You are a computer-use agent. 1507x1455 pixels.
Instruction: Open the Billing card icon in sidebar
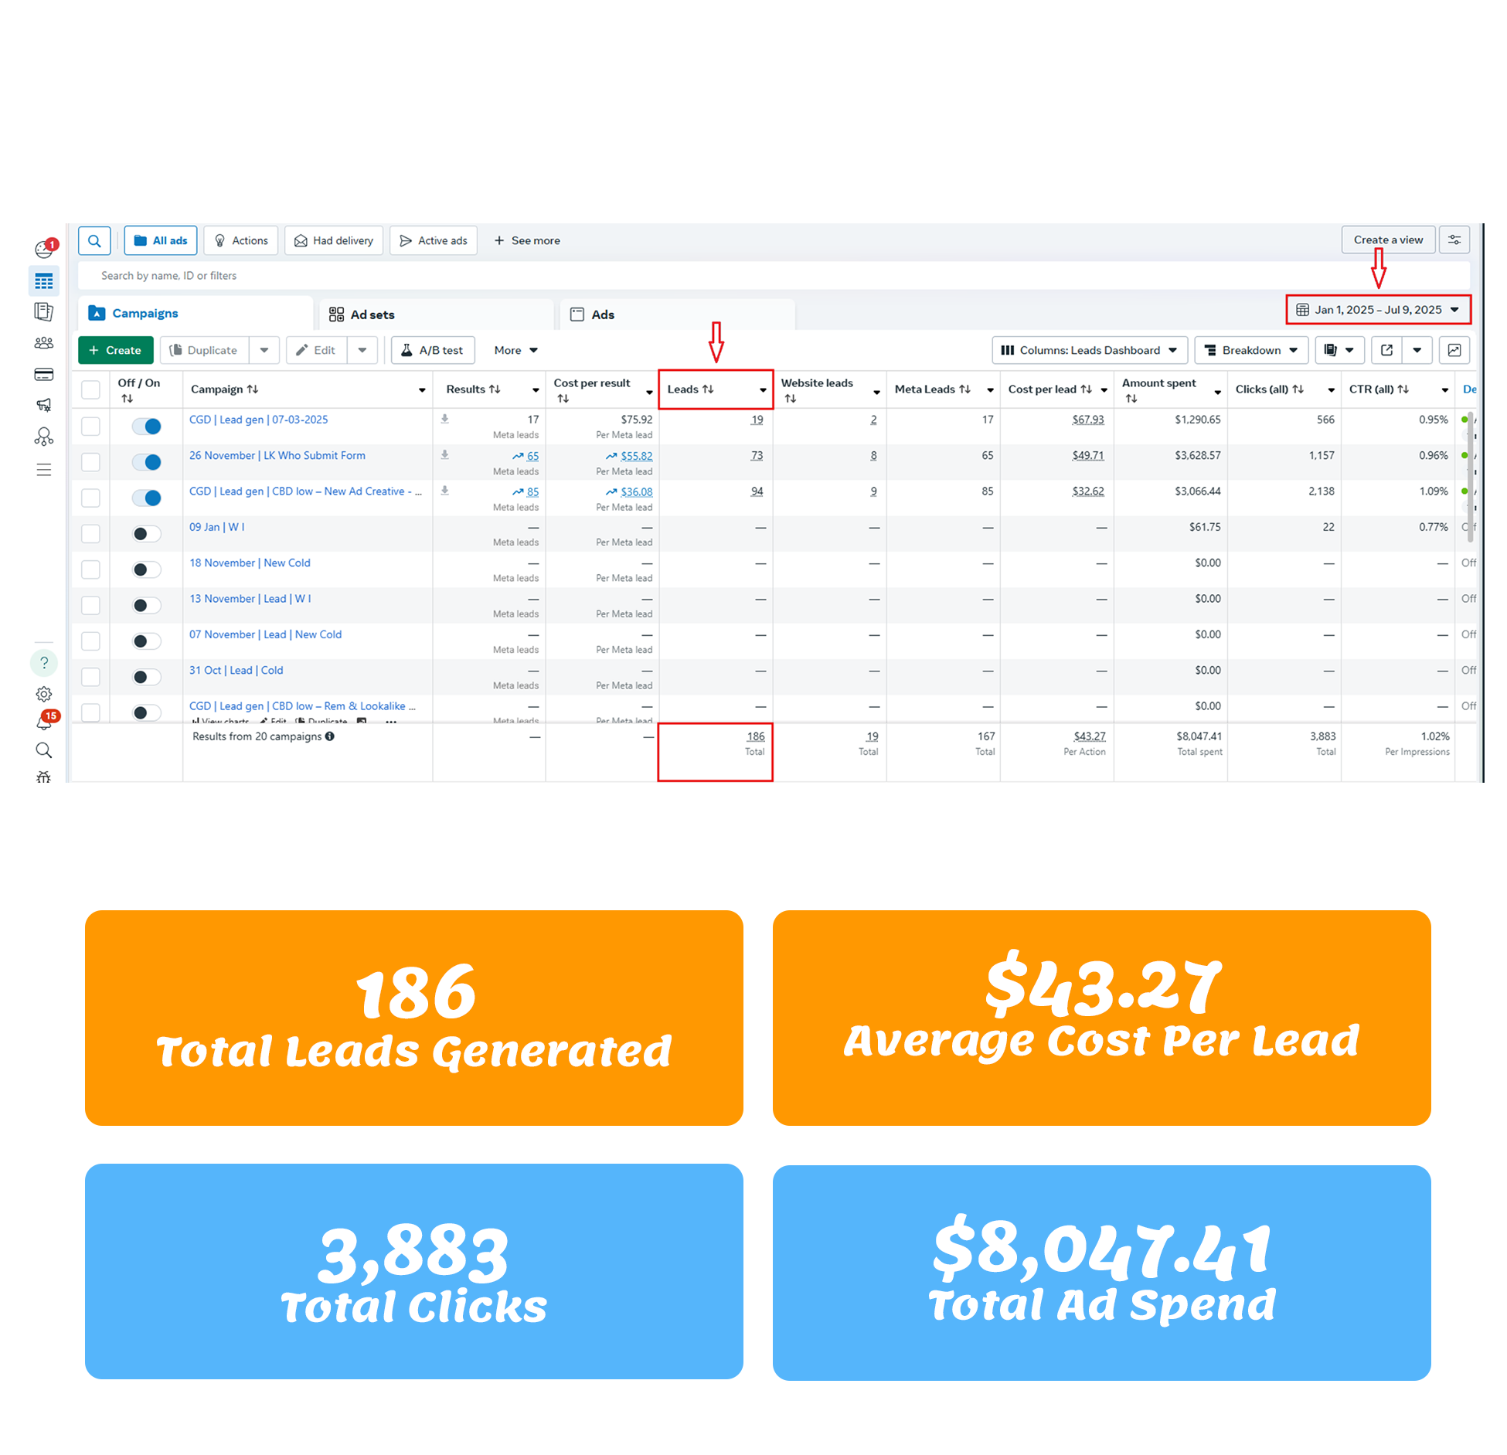click(44, 375)
